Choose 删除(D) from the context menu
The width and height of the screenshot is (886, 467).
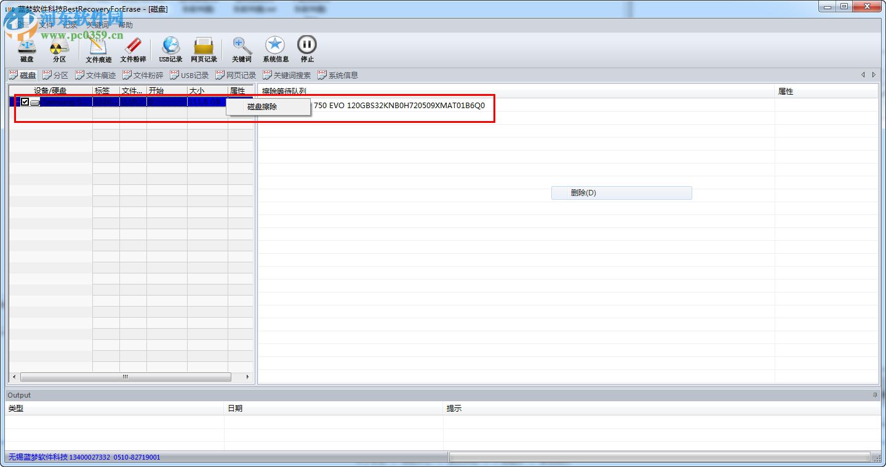621,193
